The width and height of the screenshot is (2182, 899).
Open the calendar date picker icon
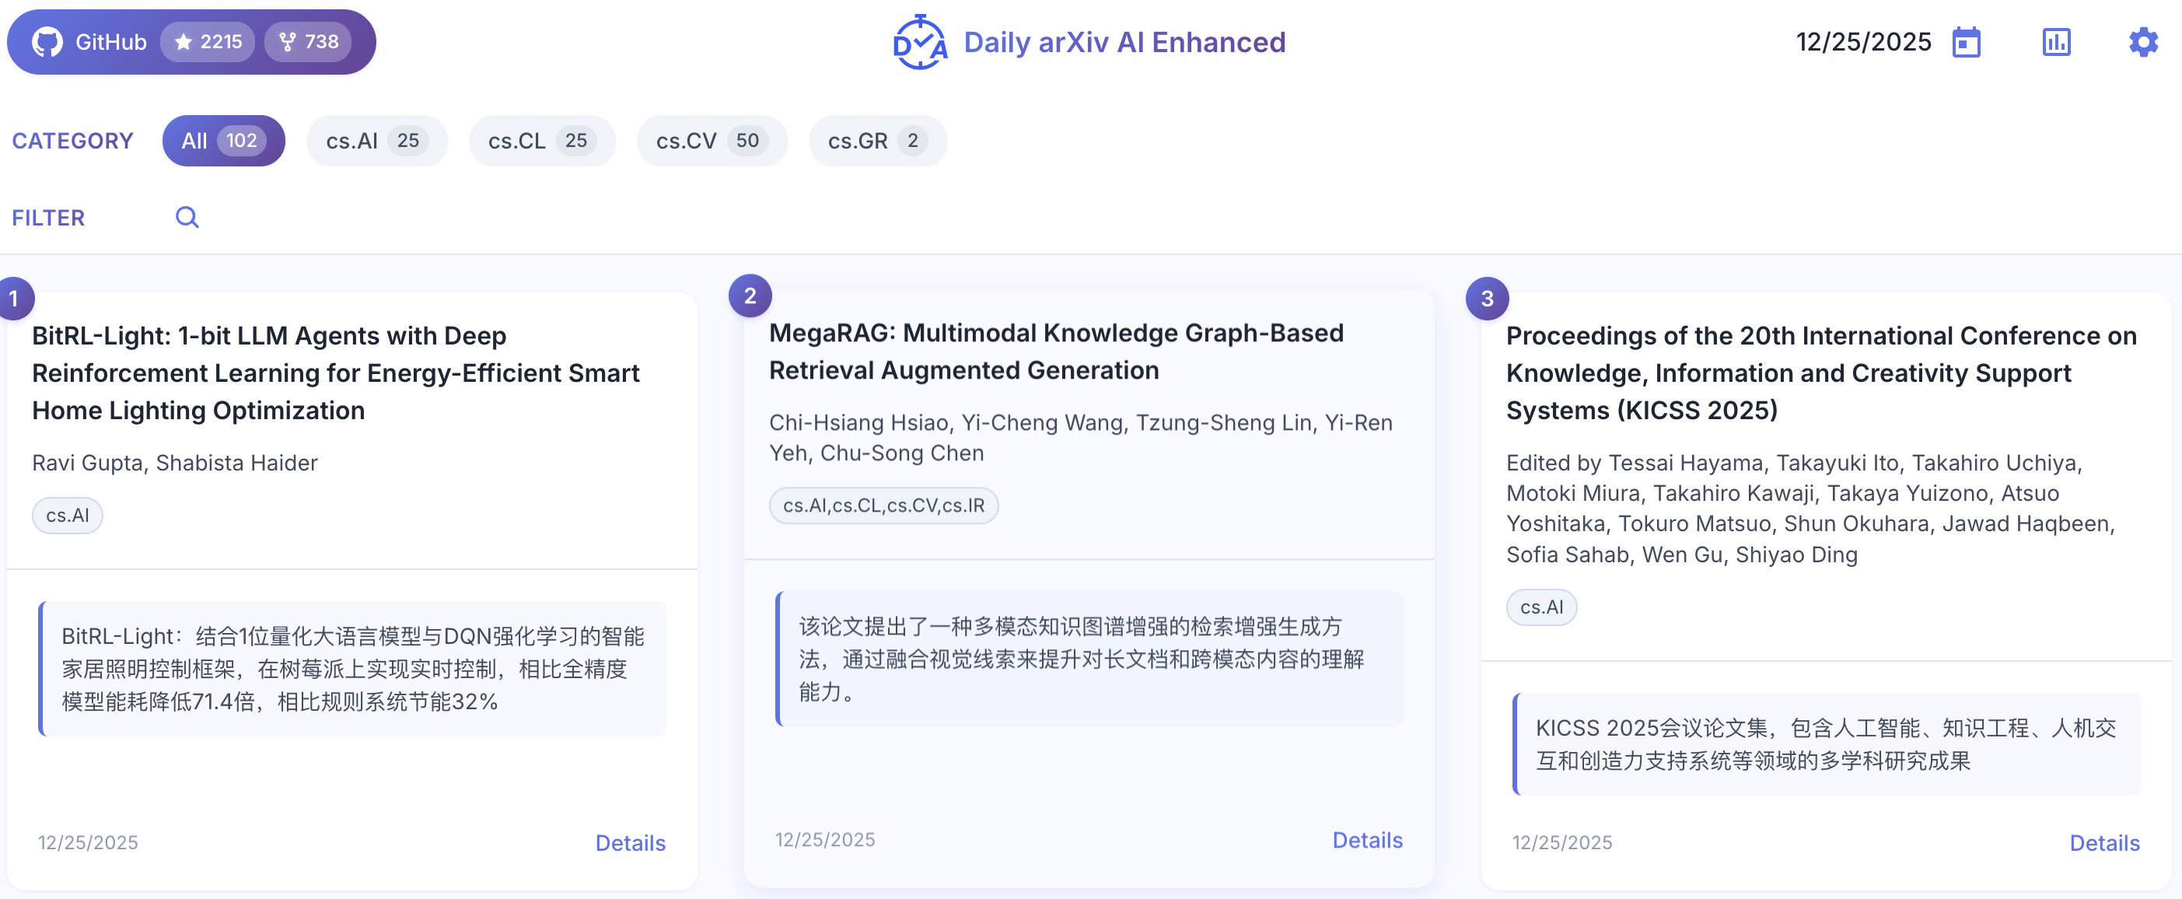click(x=1966, y=42)
